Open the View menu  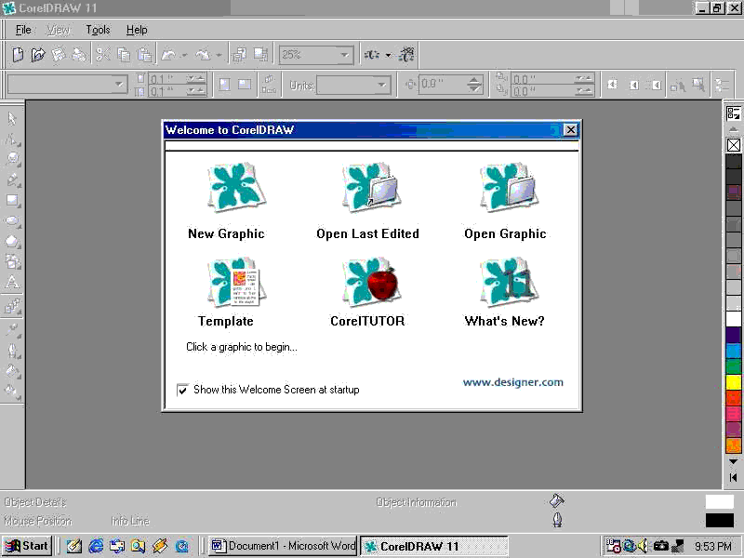(x=59, y=30)
